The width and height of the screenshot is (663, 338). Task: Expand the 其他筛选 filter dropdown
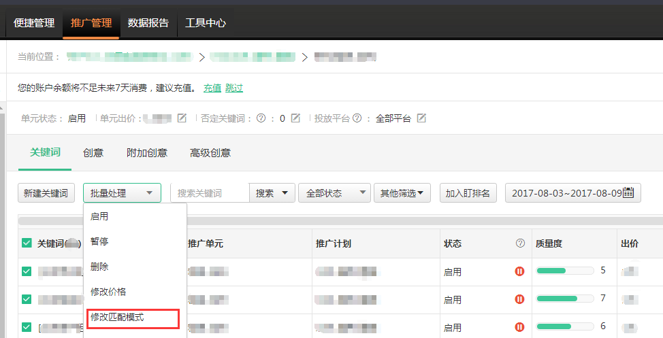(x=402, y=193)
